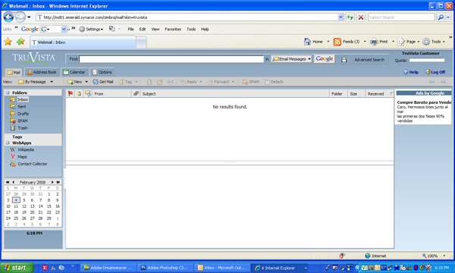Open the Mail tab

[x=14, y=72]
